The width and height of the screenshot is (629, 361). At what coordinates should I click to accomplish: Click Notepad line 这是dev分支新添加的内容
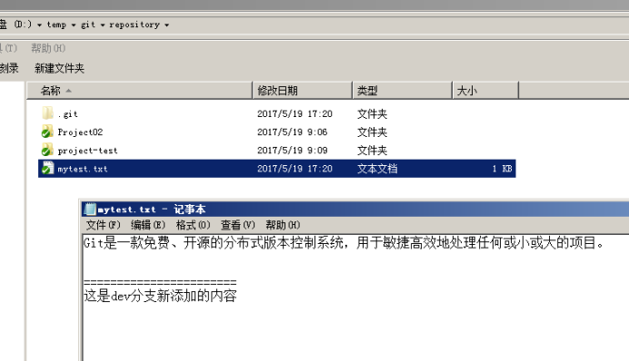tap(160, 296)
